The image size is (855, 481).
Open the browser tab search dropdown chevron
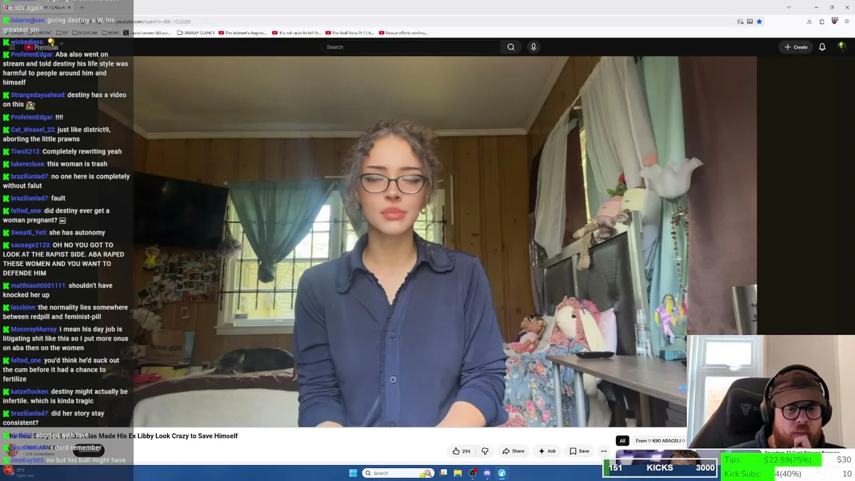[789, 7]
